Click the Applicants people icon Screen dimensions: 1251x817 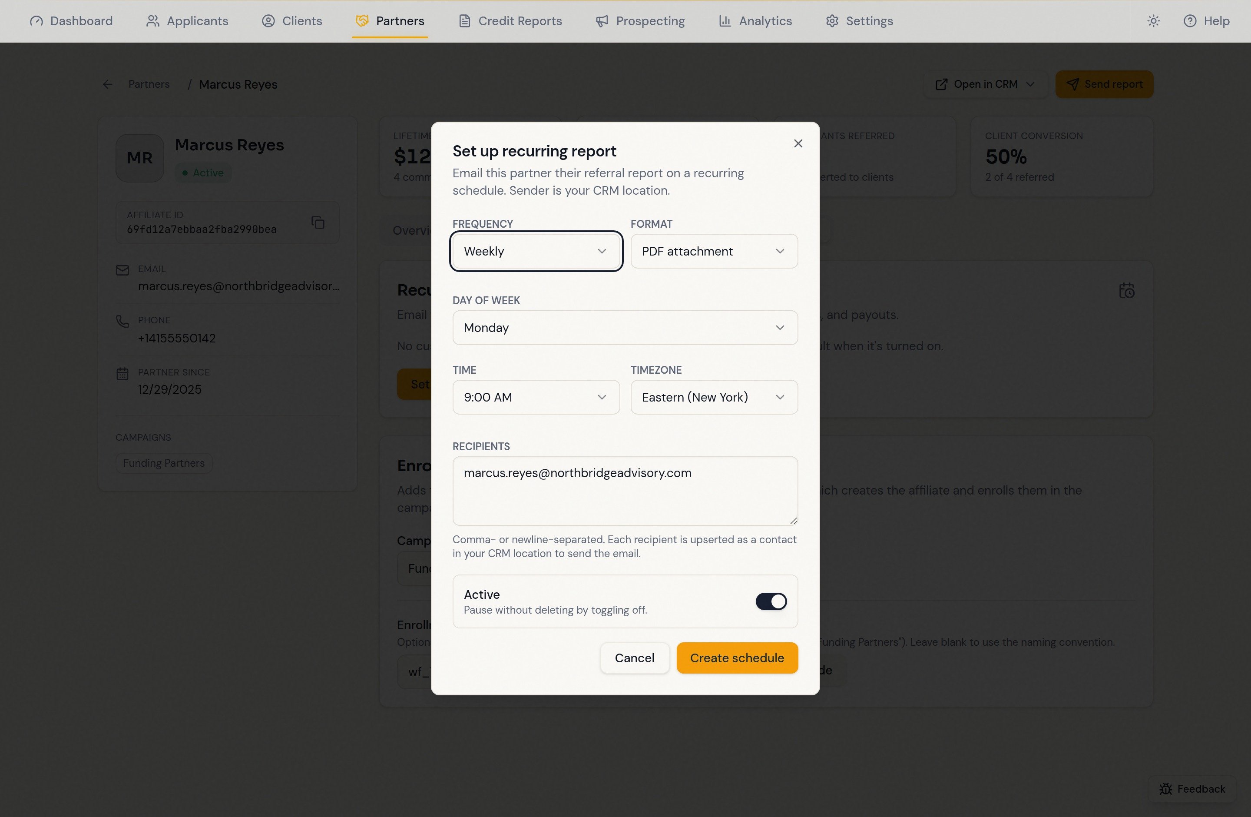point(152,21)
